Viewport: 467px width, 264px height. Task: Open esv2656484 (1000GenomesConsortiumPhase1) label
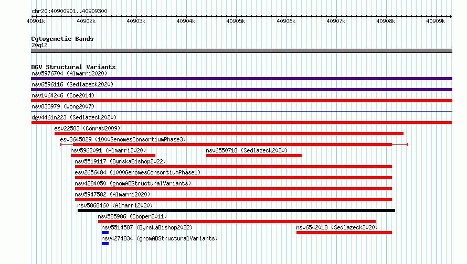click(x=137, y=172)
